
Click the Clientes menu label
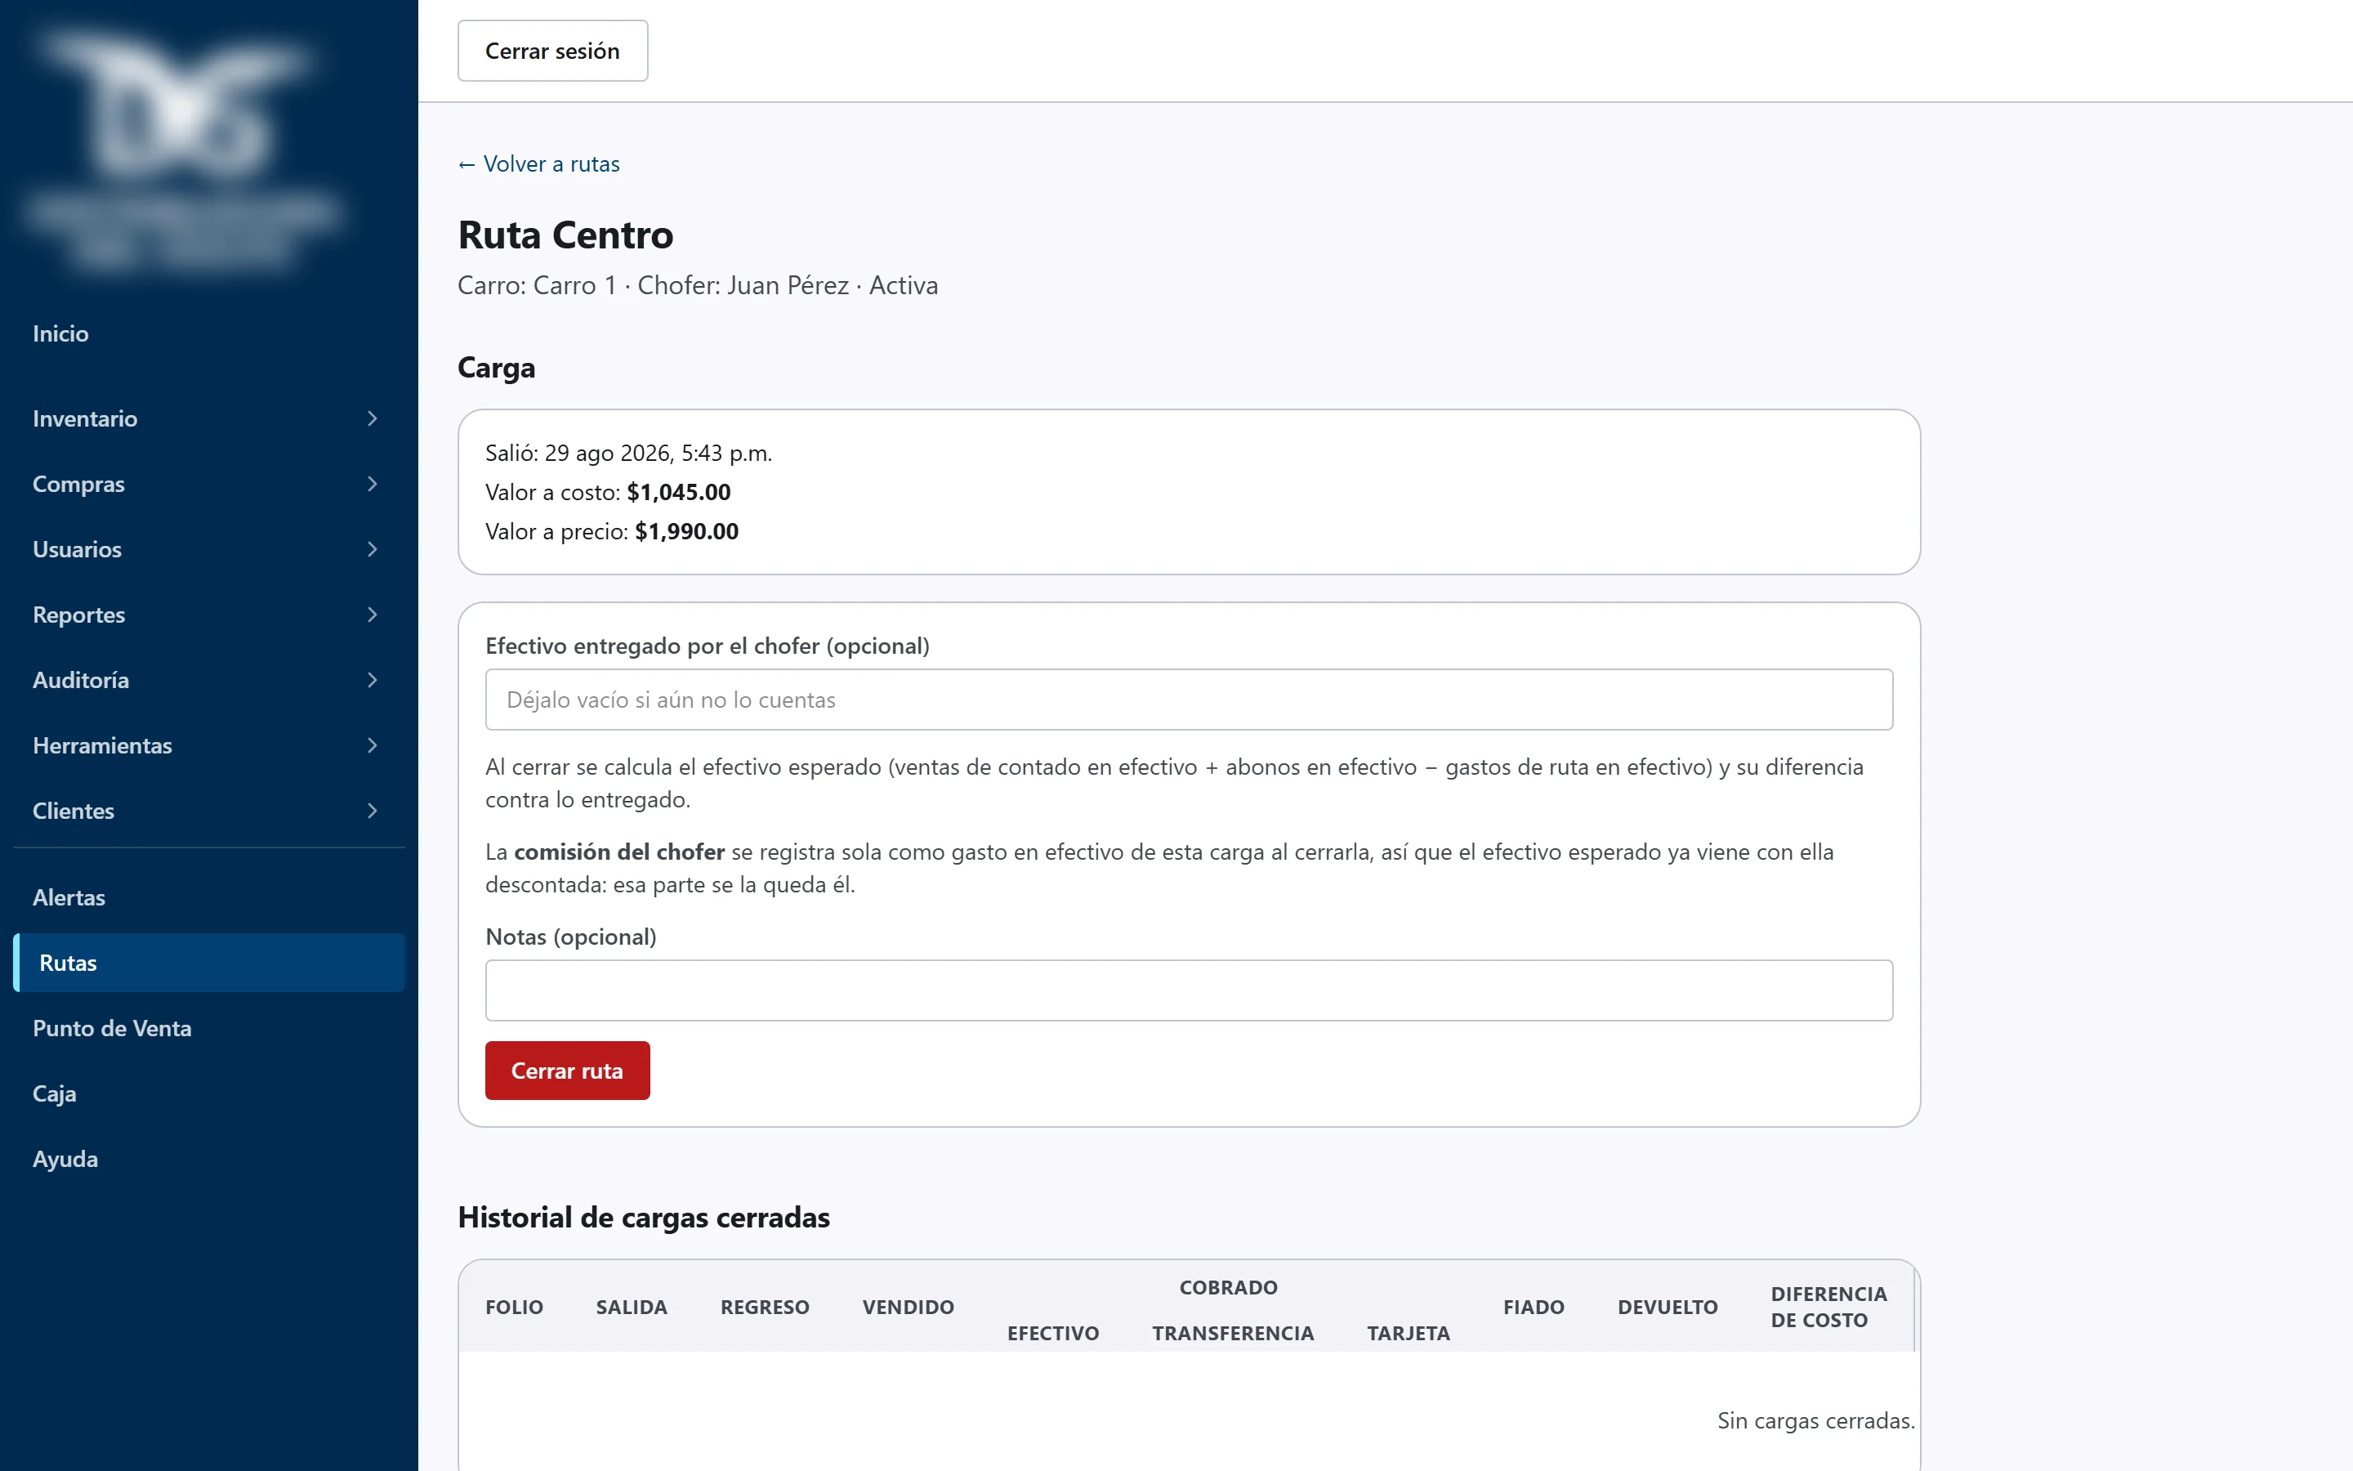click(x=73, y=811)
